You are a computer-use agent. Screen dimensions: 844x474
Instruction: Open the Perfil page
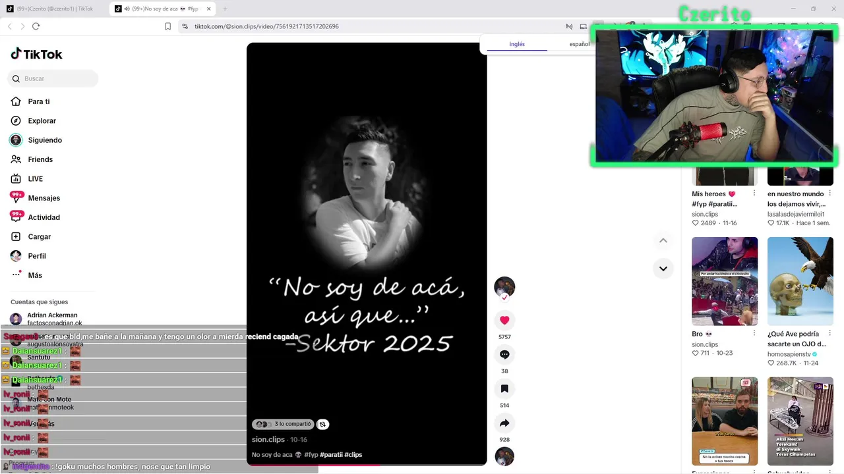tap(37, 255)
